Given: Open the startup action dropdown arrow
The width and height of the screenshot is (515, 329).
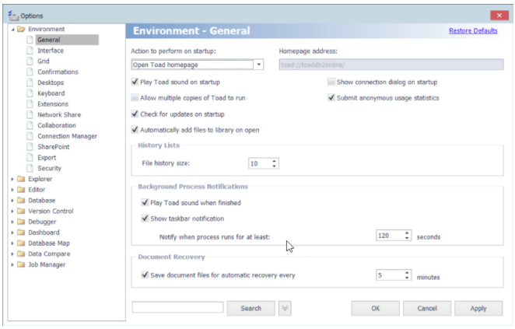Looking at the screenshot, I should point(259,65).
